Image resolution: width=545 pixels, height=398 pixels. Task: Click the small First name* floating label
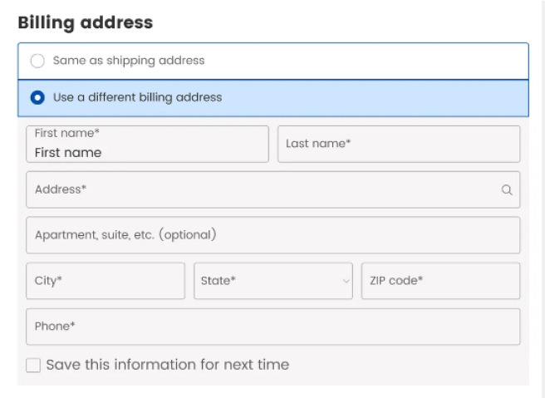coord(67,133)
